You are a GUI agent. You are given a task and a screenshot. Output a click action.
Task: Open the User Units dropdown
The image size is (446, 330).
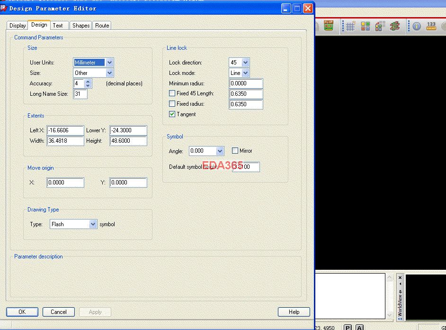[x=110, y=63]
